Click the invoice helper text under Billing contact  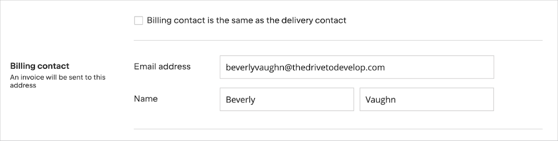[58, 81]
